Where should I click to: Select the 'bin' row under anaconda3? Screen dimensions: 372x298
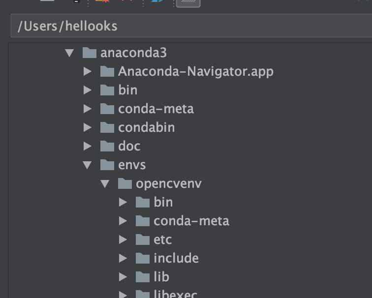tap(190, 90)
